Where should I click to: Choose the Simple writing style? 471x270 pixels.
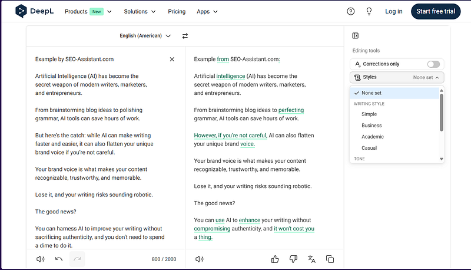pos(369,114)
